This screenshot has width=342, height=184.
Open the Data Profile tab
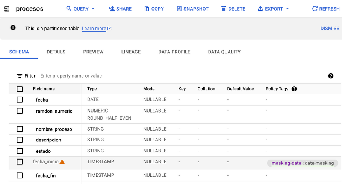[174, 52]
